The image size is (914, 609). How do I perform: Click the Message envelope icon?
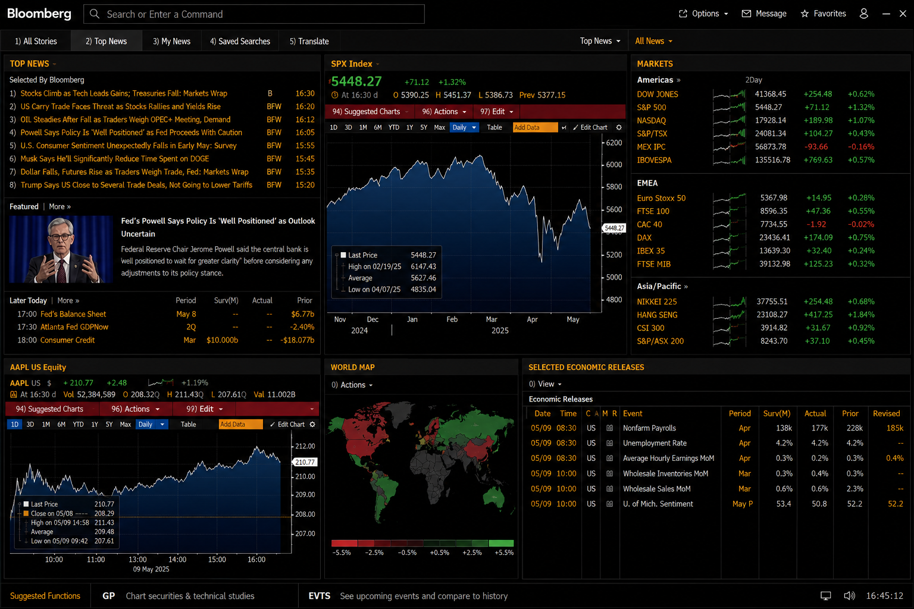pyautogui.click(x=746, y=14)
